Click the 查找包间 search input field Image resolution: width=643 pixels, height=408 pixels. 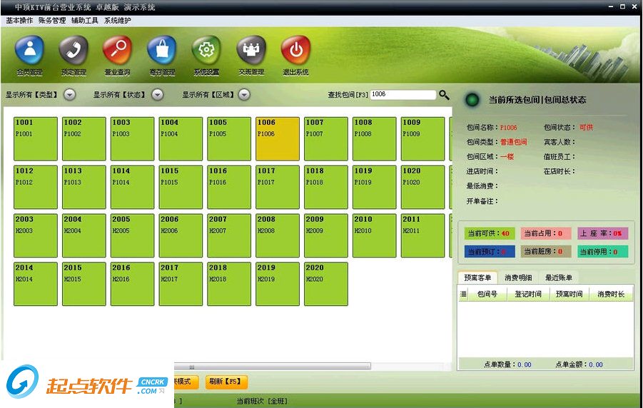coord(402,95)
